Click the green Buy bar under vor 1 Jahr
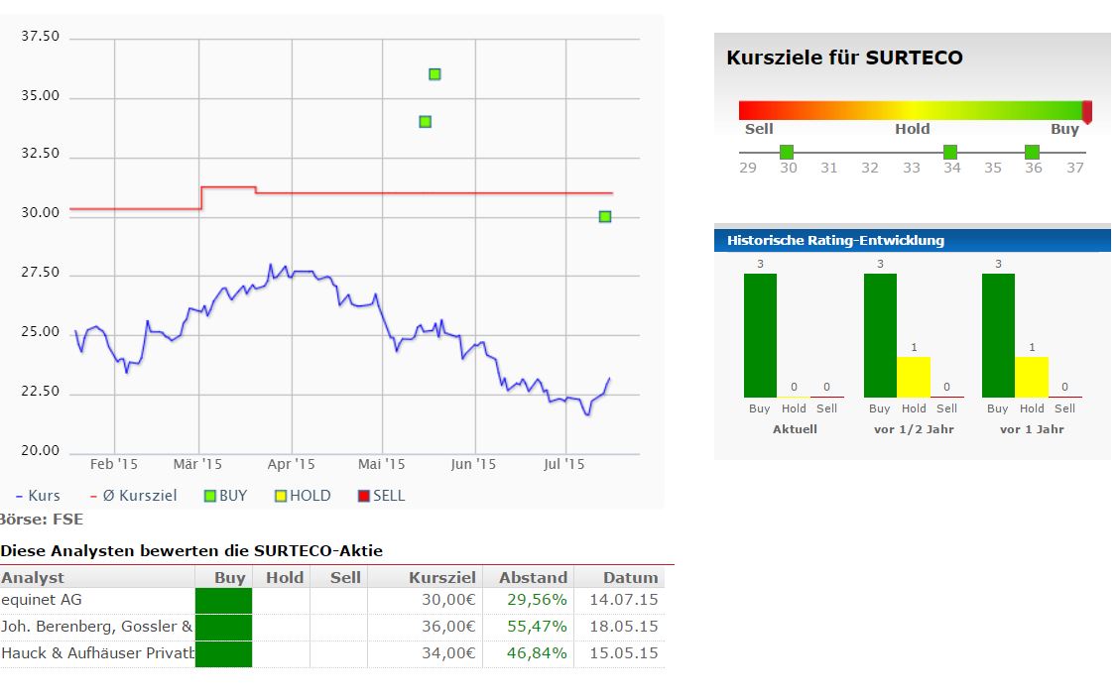 point(998,332)
